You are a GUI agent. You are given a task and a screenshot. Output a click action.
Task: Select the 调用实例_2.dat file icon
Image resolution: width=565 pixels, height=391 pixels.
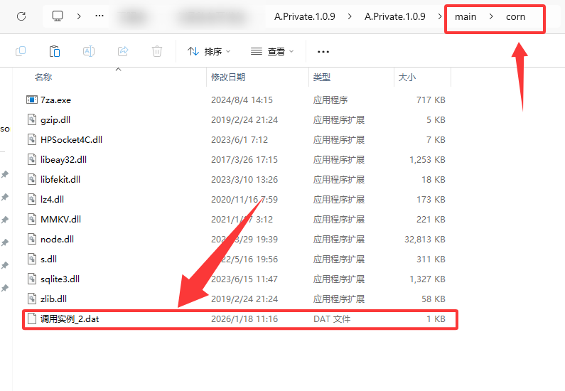32,318
